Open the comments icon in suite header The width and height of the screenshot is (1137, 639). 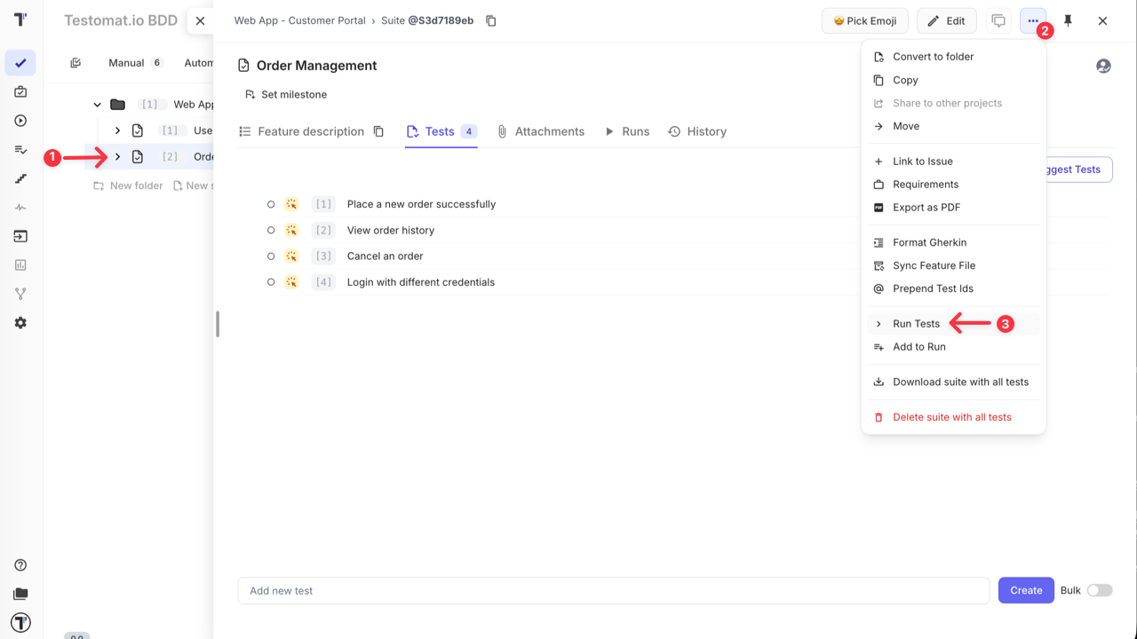[x=998, y=20]
